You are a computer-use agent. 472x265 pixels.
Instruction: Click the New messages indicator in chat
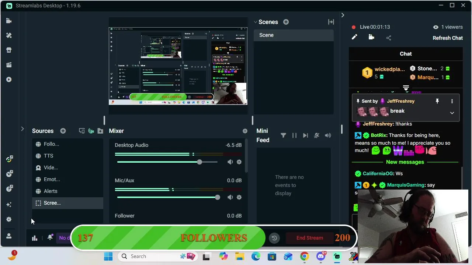[x=405, y=162]
